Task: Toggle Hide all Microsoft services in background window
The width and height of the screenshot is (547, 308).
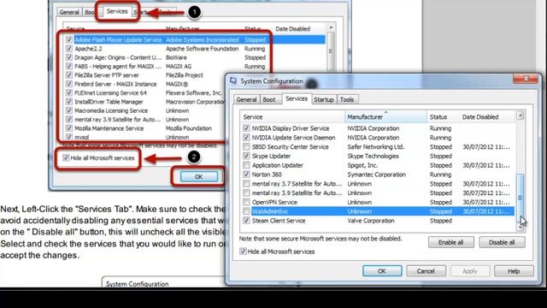Action: coord(66,157)
